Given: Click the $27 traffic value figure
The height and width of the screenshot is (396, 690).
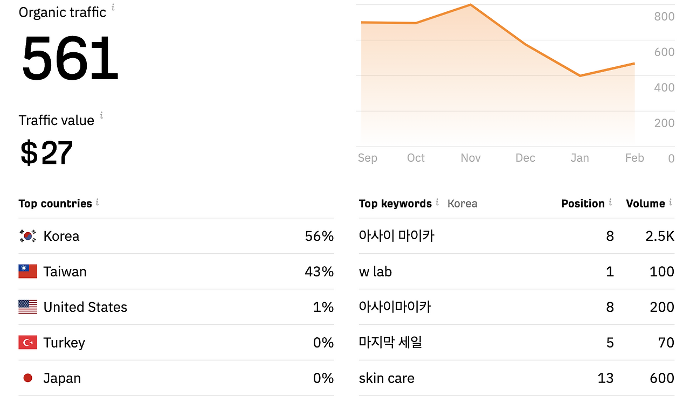Looking at the screenshot, I should (x=46, y=152).
